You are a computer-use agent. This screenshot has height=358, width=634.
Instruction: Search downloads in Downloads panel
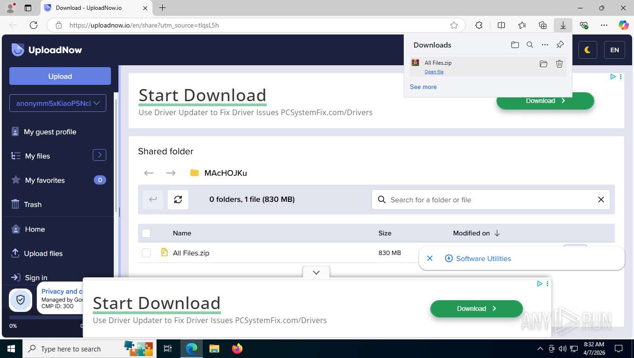point(530,45)
